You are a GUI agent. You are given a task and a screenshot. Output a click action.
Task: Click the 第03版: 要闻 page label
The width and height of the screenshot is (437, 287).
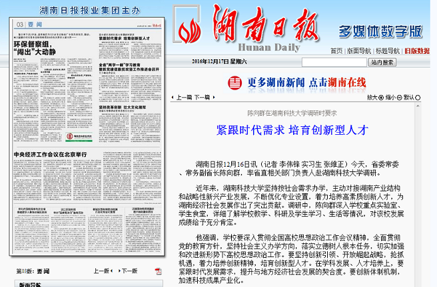click(x=33, y=271)
